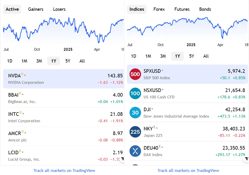Viewport: 249px width, 175px height.
Task: Select the NVDA NVIDIA Corporation row
Action: click(63, 79)
